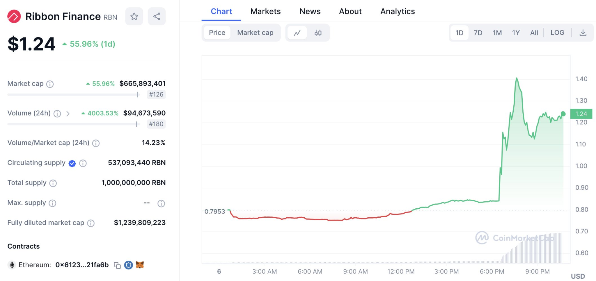Click the Ethereum contract address 0x6123...21fa6b
This screenshot has width=596, height=281.
82,265
